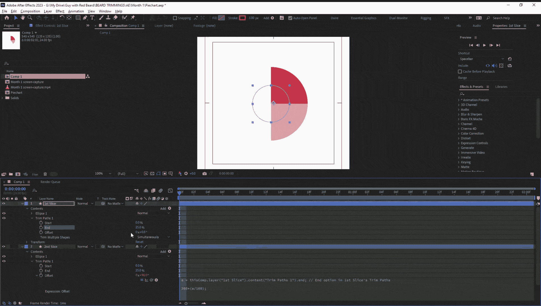Viewport: 541px width, 306px height.
Task: Select Piechart item in Project panel
Action: [x=16, y=93]
